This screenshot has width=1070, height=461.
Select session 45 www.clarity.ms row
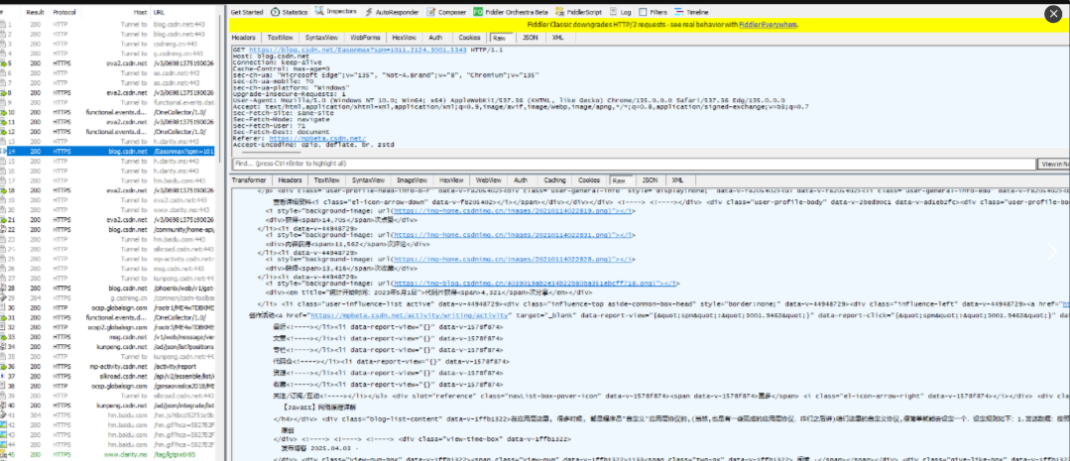point(108,454)
